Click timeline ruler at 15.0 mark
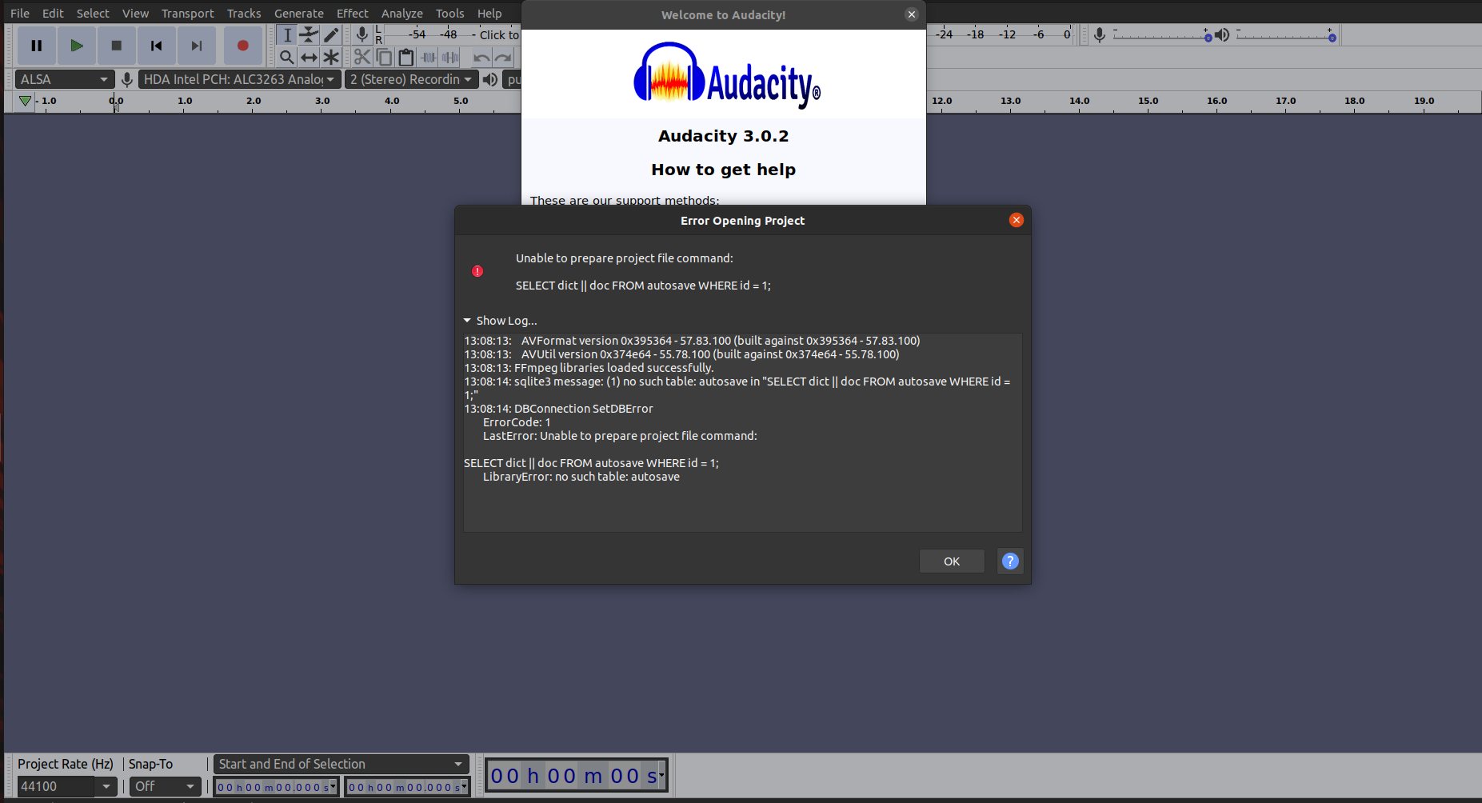Image resolution: width=1482 pixels, height=803 pixels. pyautogui.click(x=1148, y=101)
